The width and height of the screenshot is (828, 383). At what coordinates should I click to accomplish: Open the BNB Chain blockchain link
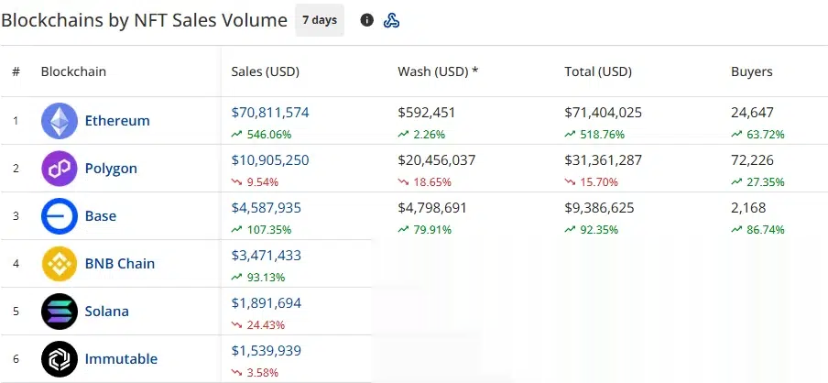pos(120,264)
